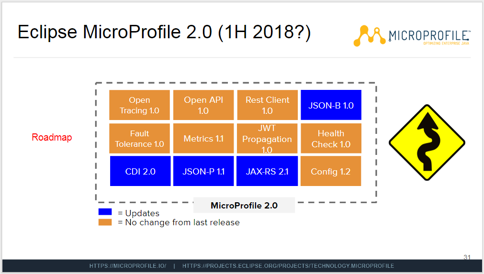Select the Config 1.2 box
This screenshot has width=484, height=274.
coord(331,171)
